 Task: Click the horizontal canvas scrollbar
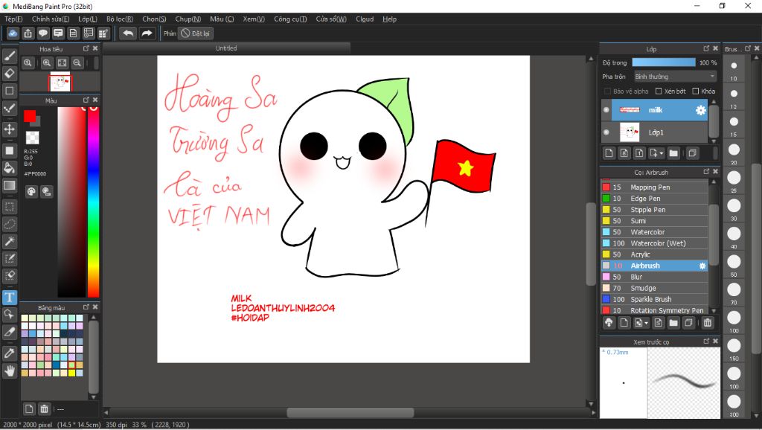pyautogui.click(x=350, y=412)
